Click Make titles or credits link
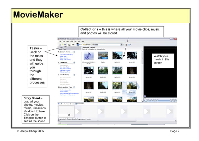Screen dimensions: 199x141 point(65,70)
